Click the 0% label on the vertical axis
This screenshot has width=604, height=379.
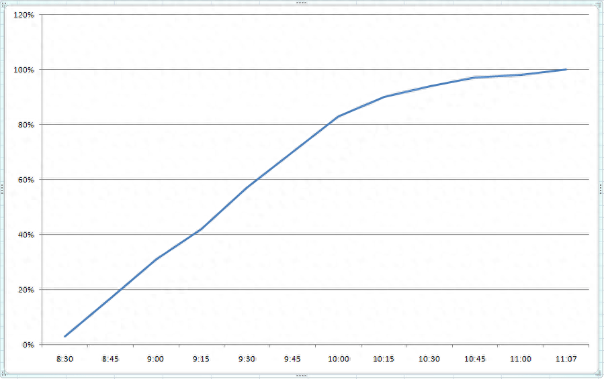click(29, 345)
